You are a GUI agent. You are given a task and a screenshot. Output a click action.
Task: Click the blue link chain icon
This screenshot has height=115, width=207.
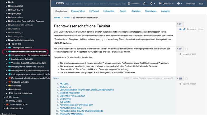point(184,29)
